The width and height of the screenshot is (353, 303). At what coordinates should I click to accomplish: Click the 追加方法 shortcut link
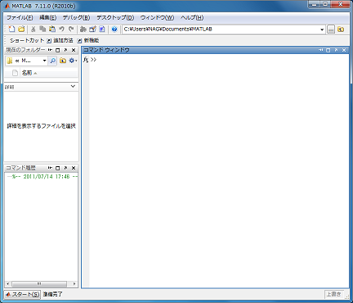[x=60, y=40]
